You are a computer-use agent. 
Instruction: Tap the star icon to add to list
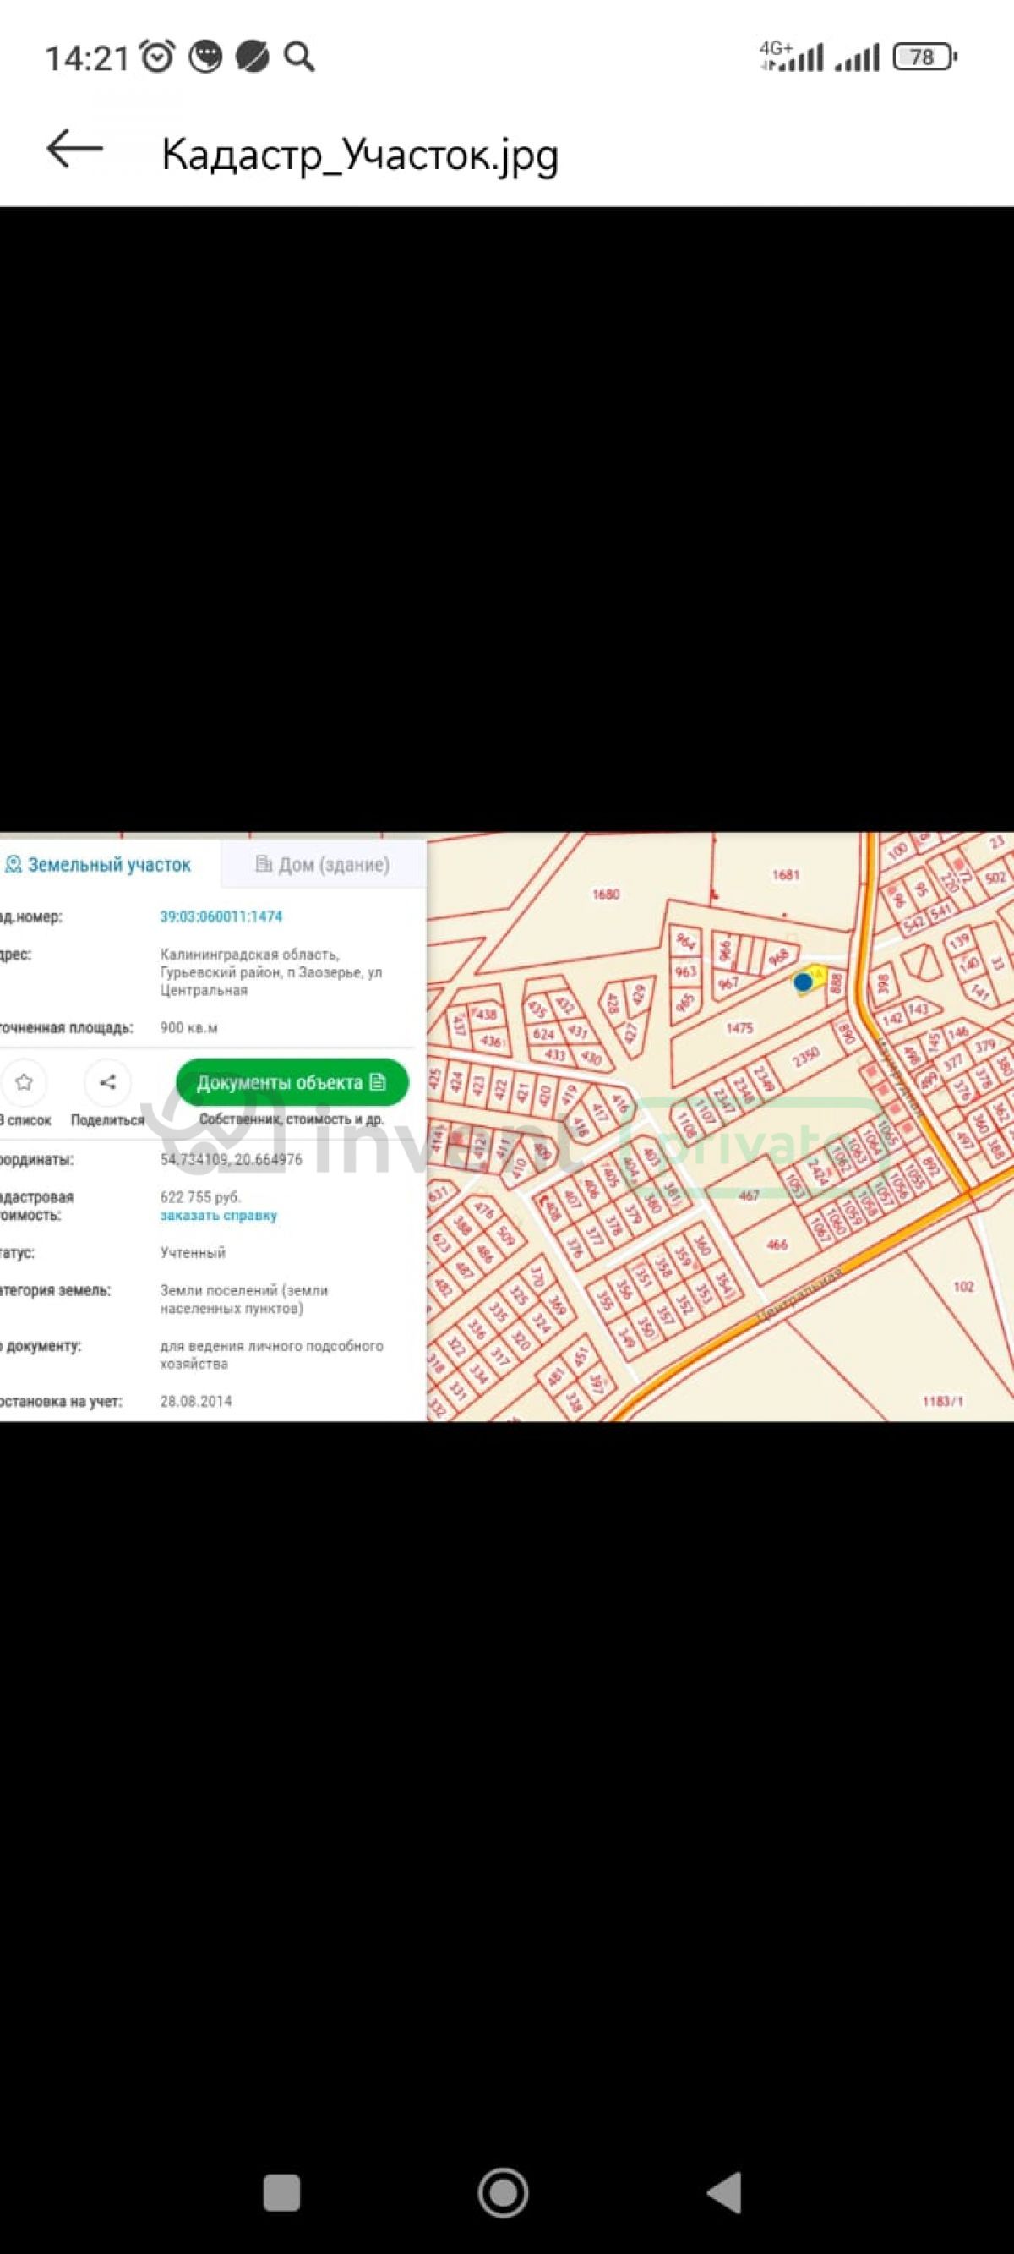click(24, 1082)
